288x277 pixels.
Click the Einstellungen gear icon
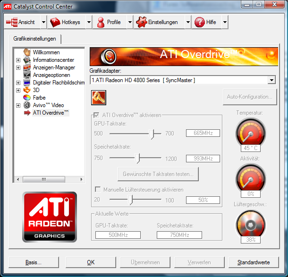(x=142, y=22)
